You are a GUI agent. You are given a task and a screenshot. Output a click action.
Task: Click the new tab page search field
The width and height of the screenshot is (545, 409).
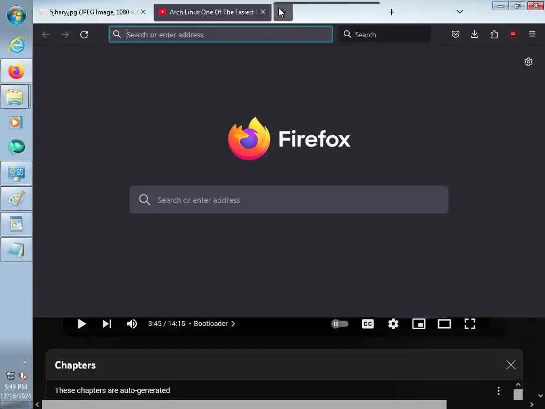tap(289, 200)
